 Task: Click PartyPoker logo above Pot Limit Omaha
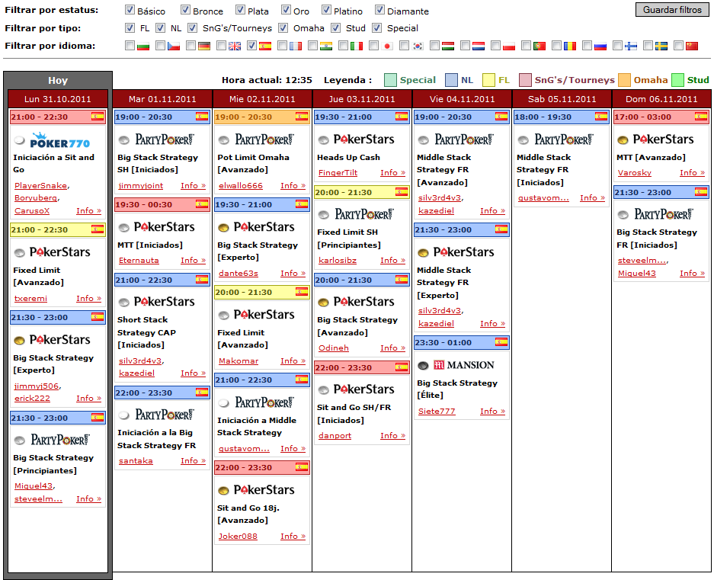point(264,139)
